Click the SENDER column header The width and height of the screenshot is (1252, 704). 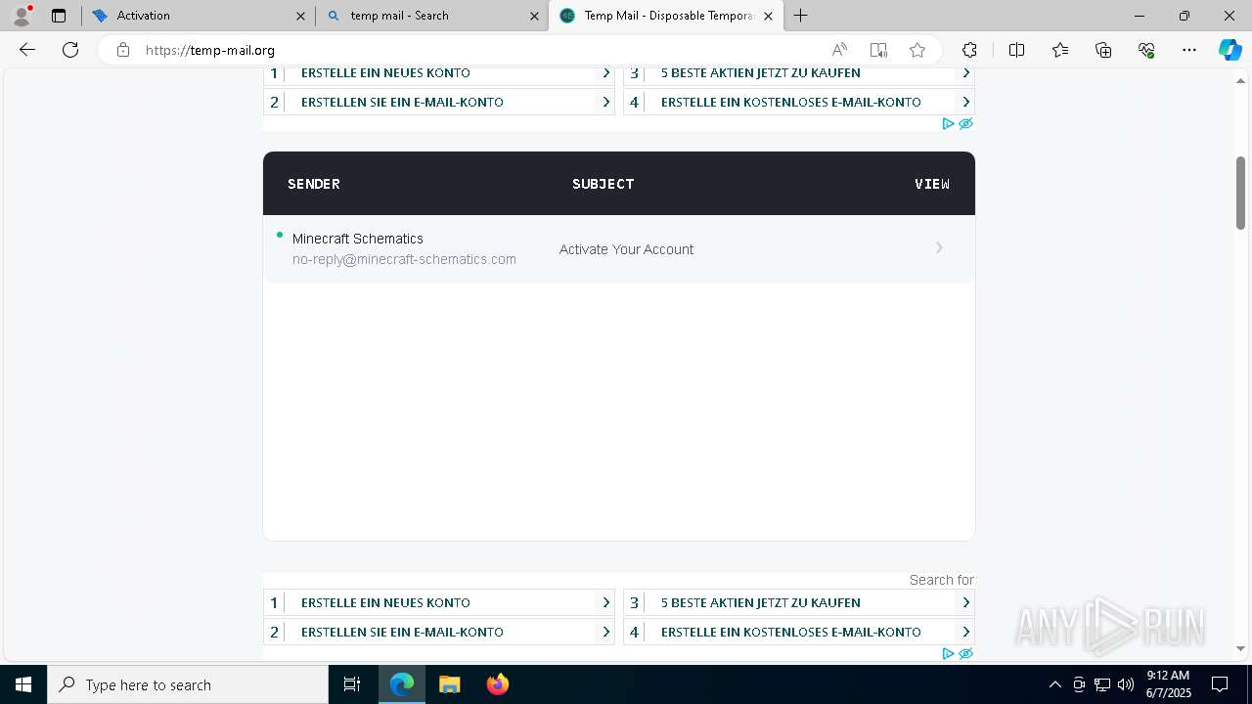click(314, 184)
